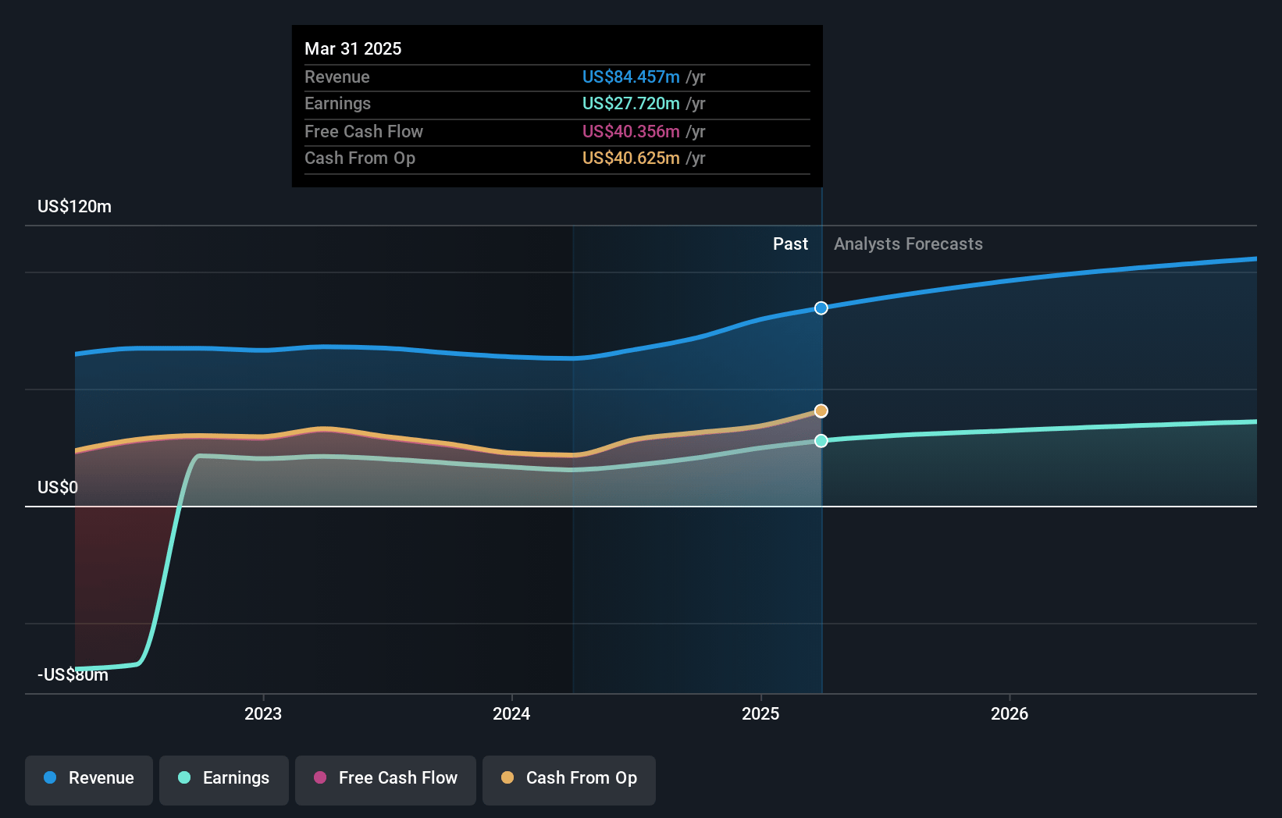Click the US$0 y-axis label
Screen dimensions: 1282x818
tap(58, 488)
